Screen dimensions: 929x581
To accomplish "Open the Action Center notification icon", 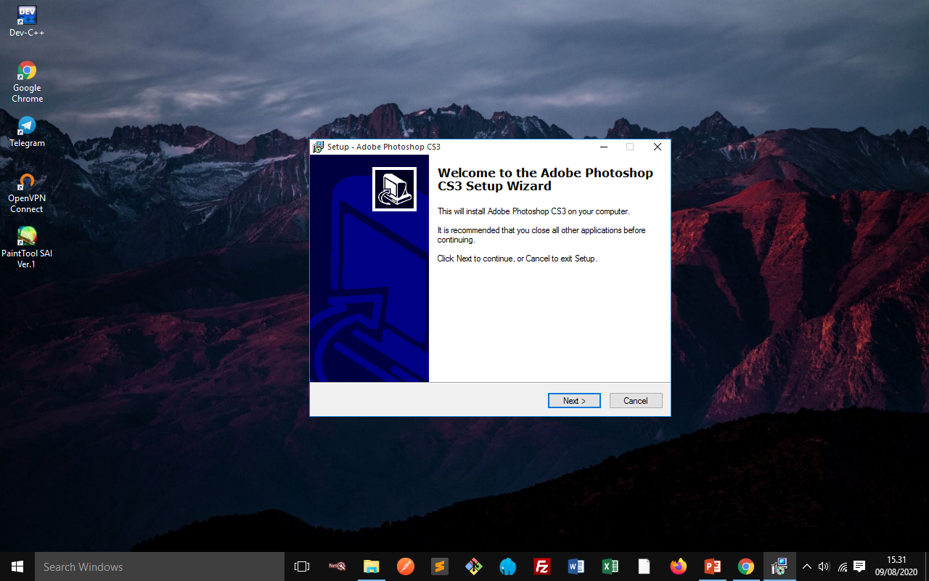I will point(859,566).
